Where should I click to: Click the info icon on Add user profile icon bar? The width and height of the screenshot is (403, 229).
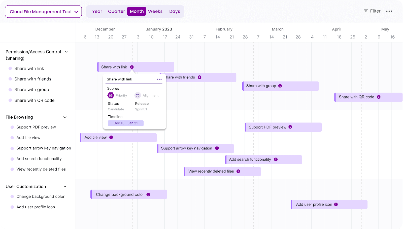[x=336, y=204]
